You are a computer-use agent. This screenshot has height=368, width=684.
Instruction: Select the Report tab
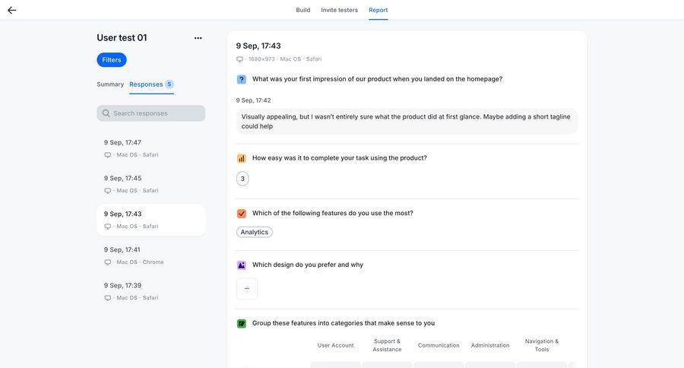378,10
